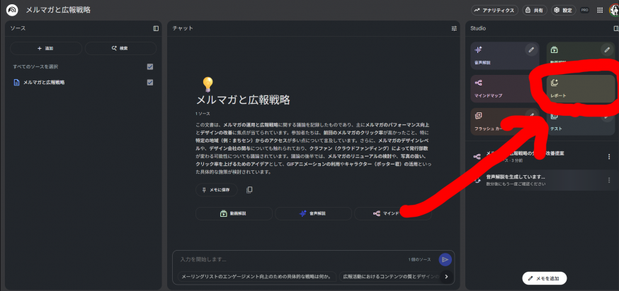This screenshot has width=619, height=291.
Task: Click the document icon for メルマガと広報戦略 source
Action: [16, 83]
